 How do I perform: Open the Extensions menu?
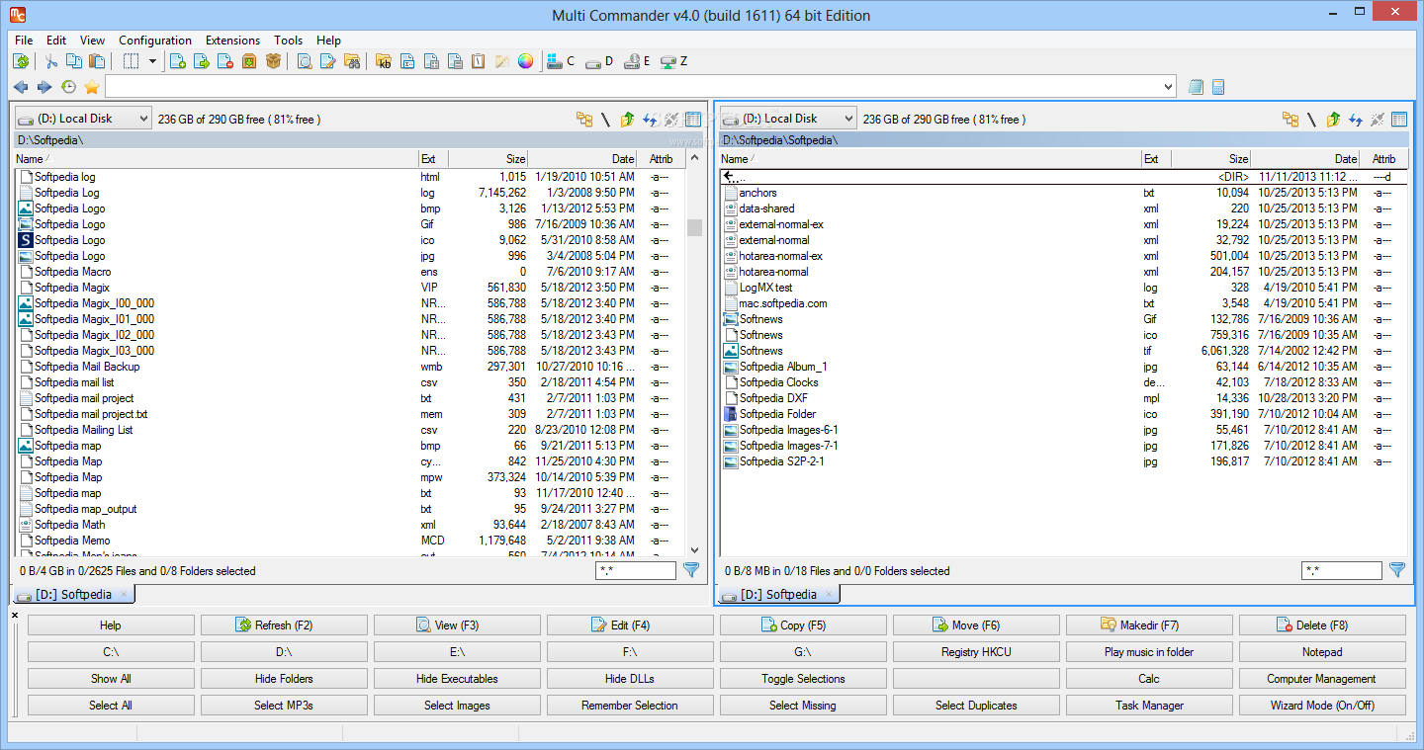pyautogui.click(x=232, y=41)
